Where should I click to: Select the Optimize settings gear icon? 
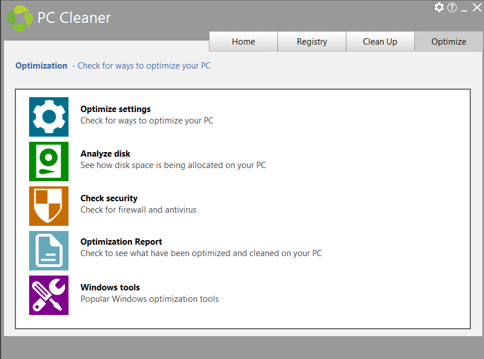49,117
